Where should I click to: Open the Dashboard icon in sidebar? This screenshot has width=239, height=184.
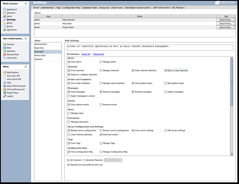4,9
